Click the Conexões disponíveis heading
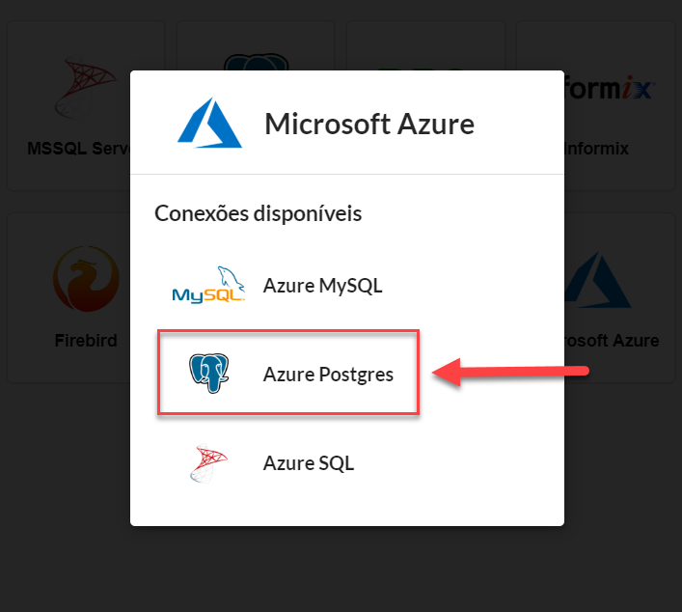The width and height of the screenshot is (682, 612). tap(258, 213)
